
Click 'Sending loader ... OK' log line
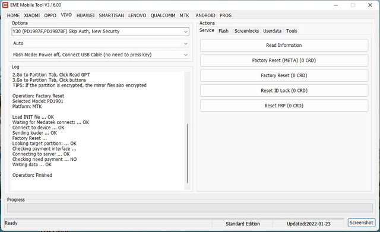pos(34,133)
